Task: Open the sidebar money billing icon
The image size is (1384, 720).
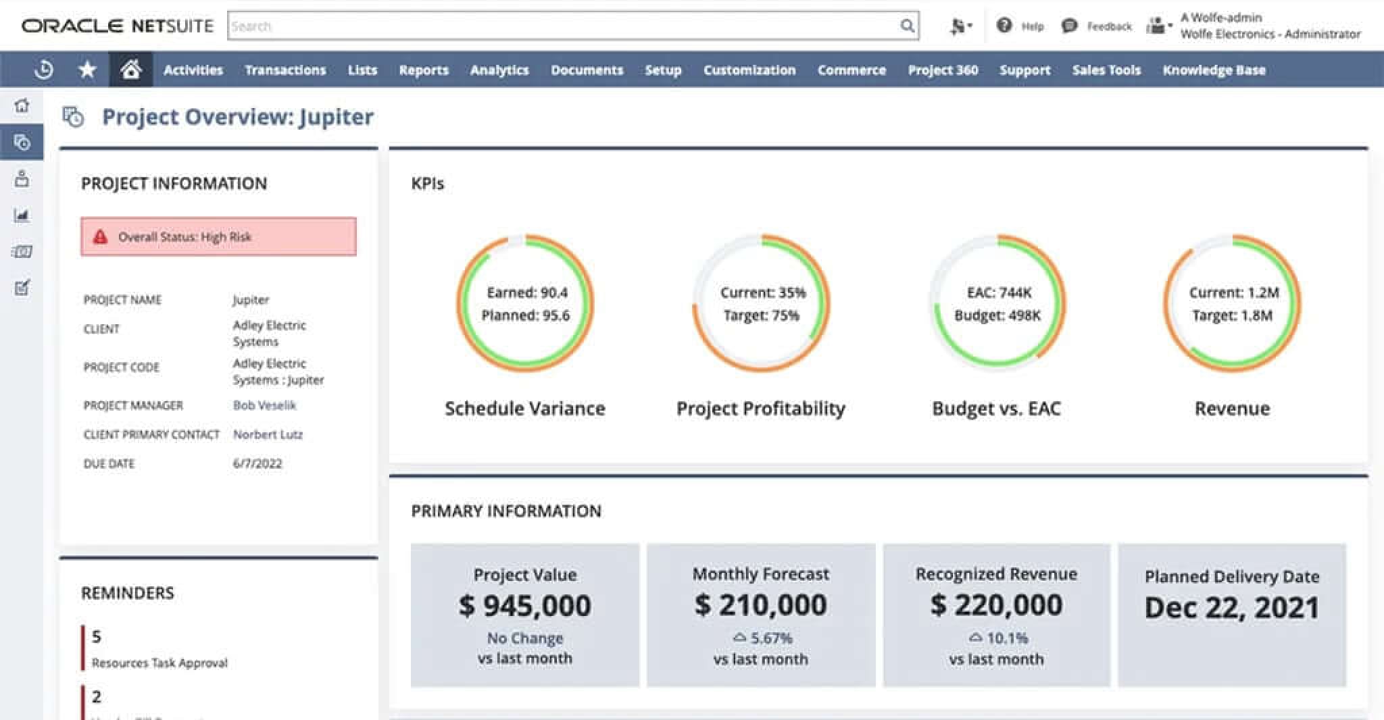Action: tap(22, 251)
